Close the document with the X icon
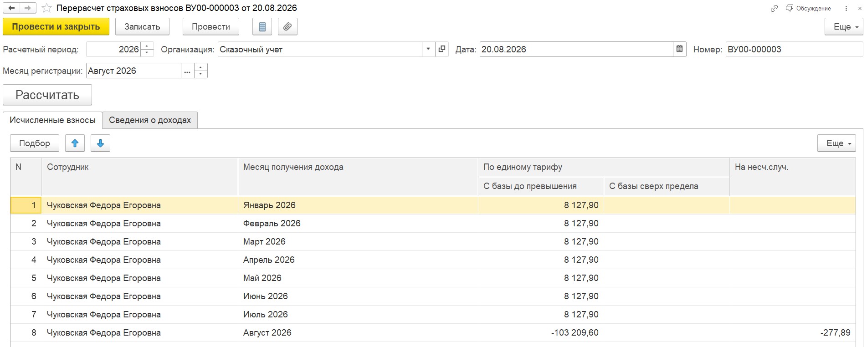This screenshot has height=347, width=867. point(859,8)
